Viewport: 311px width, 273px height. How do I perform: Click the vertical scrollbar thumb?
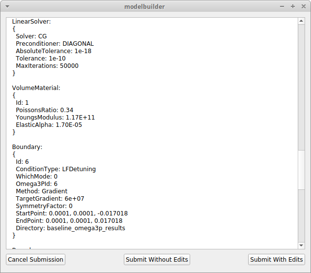pos(301,170)
